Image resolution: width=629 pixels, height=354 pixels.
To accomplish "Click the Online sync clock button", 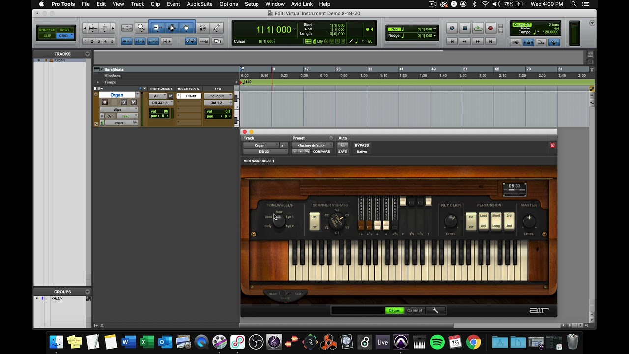I will 452,29.
